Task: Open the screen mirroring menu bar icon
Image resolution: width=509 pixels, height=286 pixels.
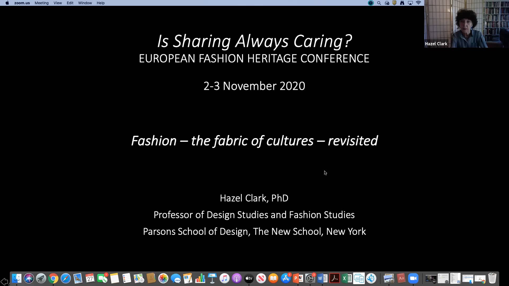Action: [410, 3]
